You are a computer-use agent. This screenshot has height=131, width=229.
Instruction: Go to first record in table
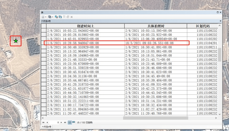(43, 122)
